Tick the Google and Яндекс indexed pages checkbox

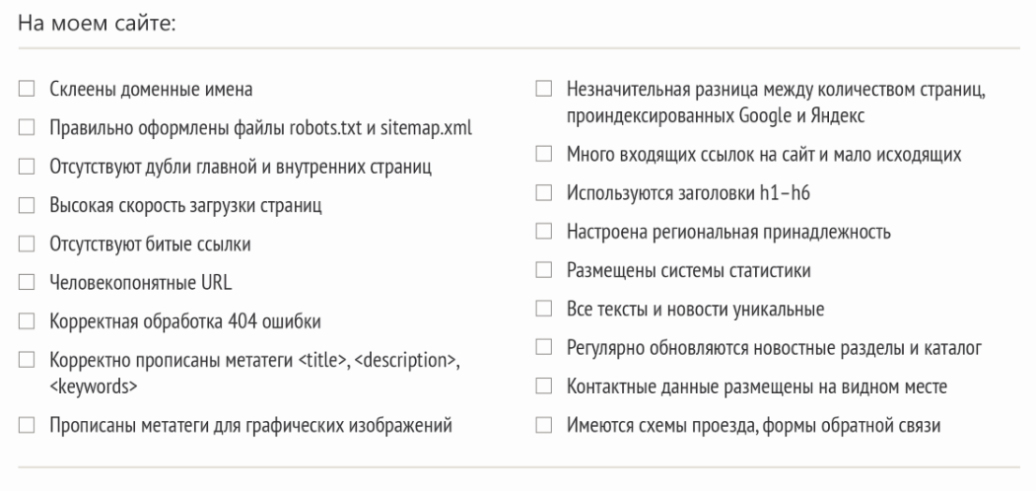[x=544, y=89]
